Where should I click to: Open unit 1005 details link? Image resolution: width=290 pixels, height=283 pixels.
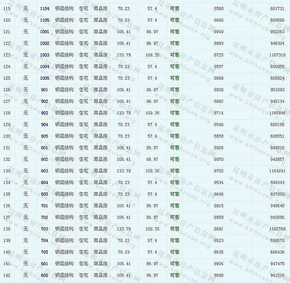click(45, 78)
